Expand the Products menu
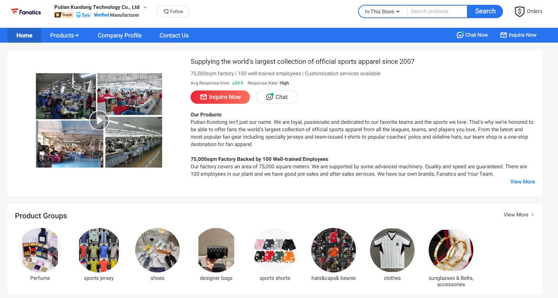Screen dimensions: 558x298 64,35
